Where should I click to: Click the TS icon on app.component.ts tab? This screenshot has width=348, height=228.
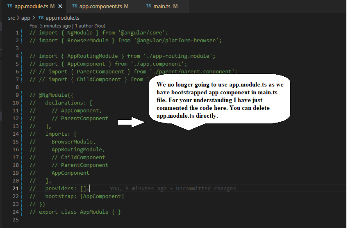75,6
